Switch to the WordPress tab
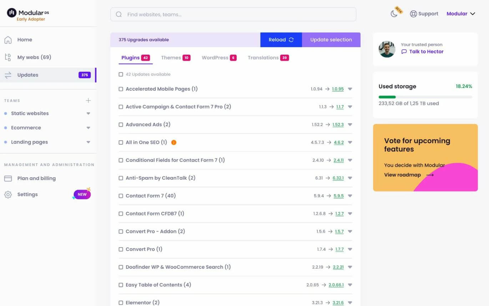Screen dimensions: 489x306 [x=219, y=58]
